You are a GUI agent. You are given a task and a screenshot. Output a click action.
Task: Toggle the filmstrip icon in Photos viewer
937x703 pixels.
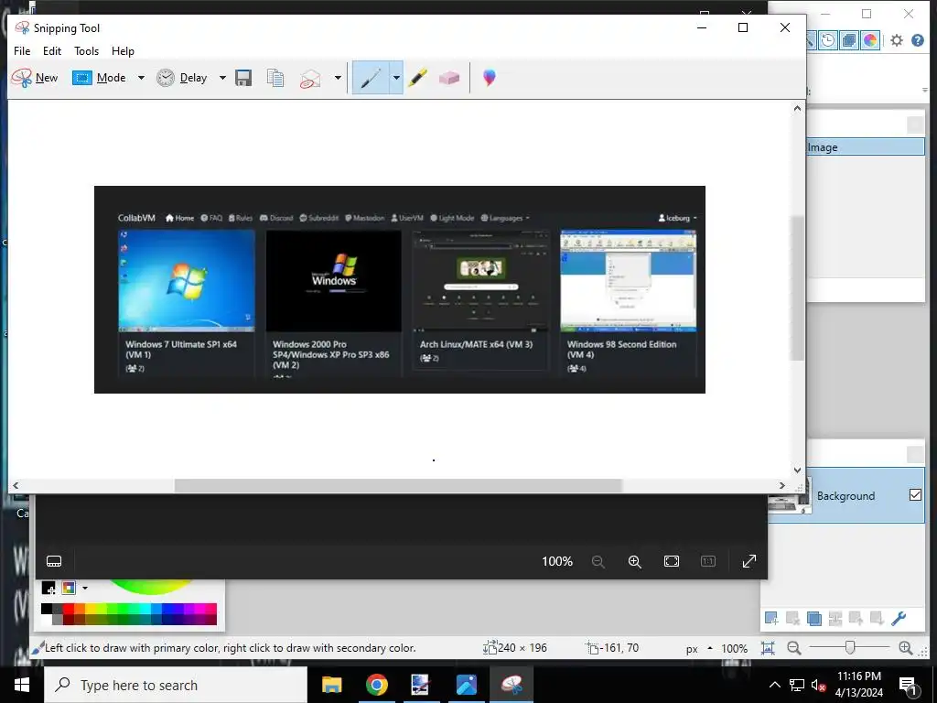tap(54, 561)
